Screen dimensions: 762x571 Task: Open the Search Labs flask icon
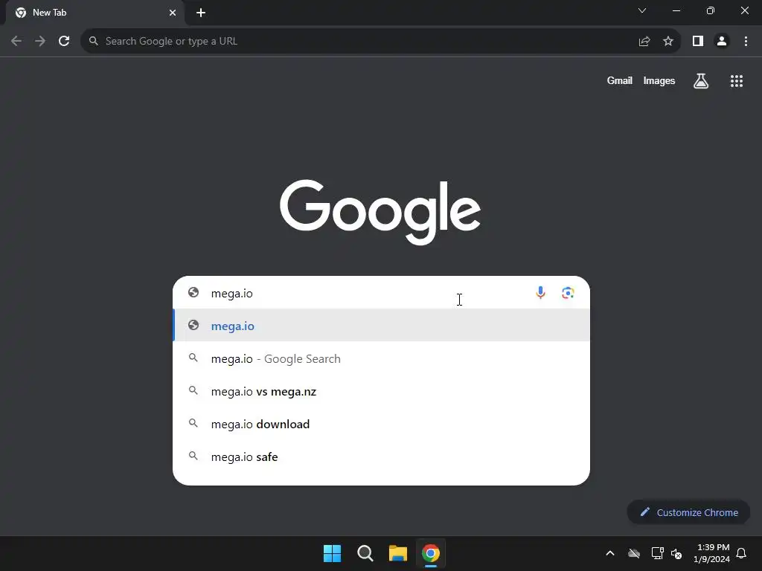point(701,81)
